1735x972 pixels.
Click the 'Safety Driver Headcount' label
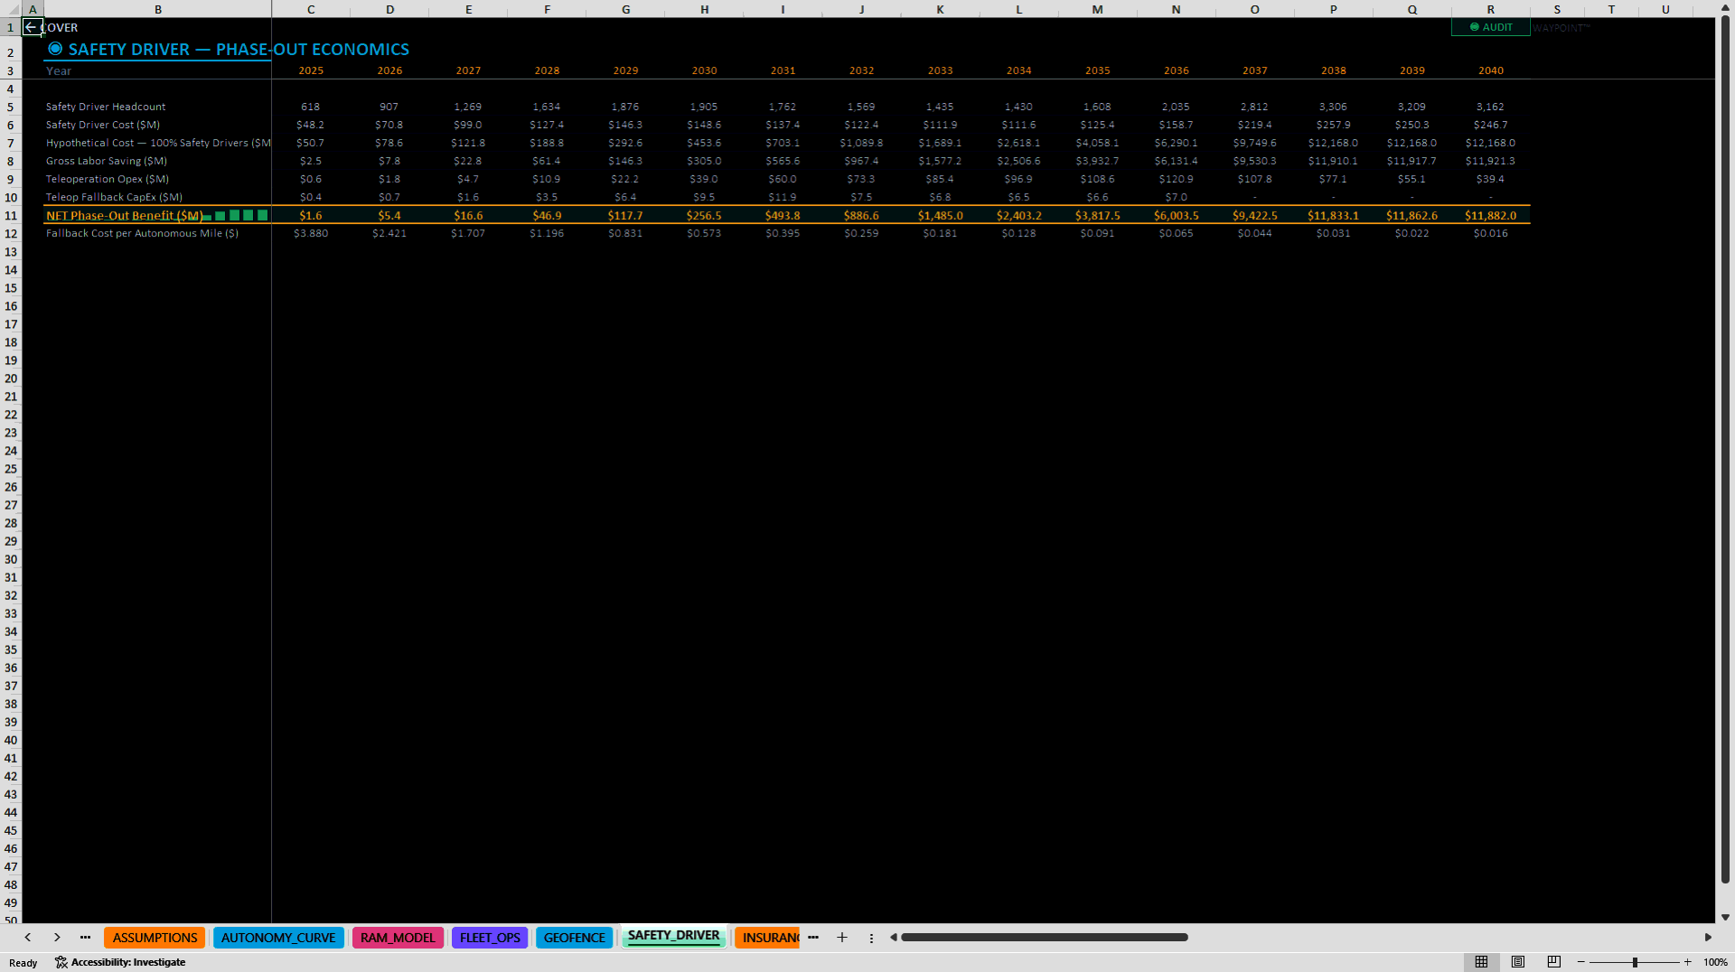click(x=106, y=107)
